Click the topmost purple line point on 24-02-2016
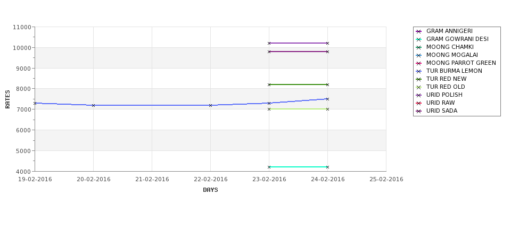The image size is (519, 228). pyautogui.click(x=328, y=43)
